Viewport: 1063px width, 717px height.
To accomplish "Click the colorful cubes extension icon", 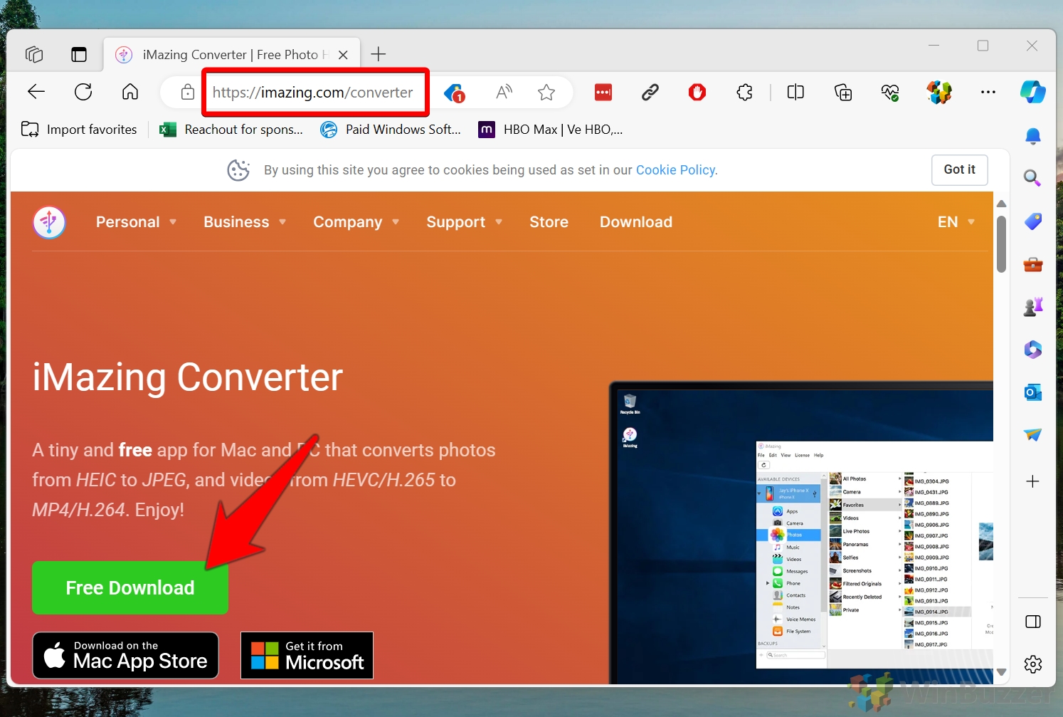I will 939,92.
